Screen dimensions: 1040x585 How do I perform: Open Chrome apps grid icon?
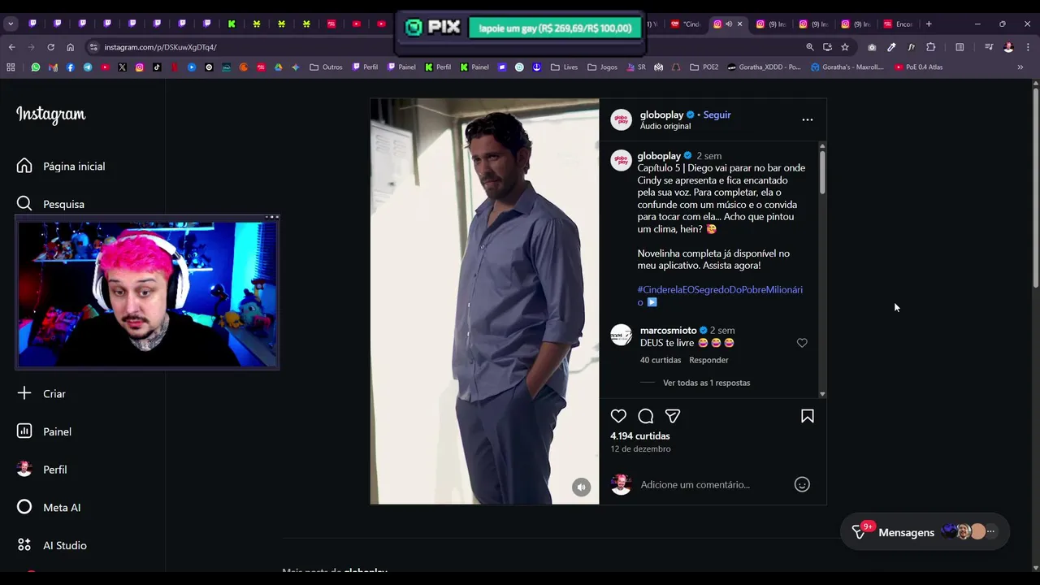pyautogui.click(x=11, y=67)
